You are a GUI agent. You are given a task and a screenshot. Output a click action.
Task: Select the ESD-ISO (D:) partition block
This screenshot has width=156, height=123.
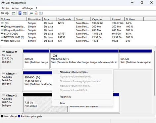coord(38,81)
